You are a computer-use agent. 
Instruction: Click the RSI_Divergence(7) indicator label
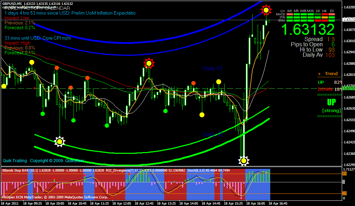click(120, 171)
